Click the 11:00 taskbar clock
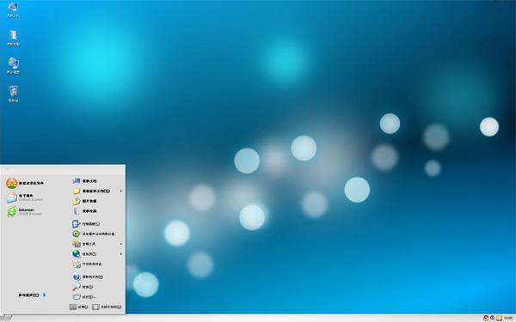Screen dimensions: 516x322 point(508,318)
